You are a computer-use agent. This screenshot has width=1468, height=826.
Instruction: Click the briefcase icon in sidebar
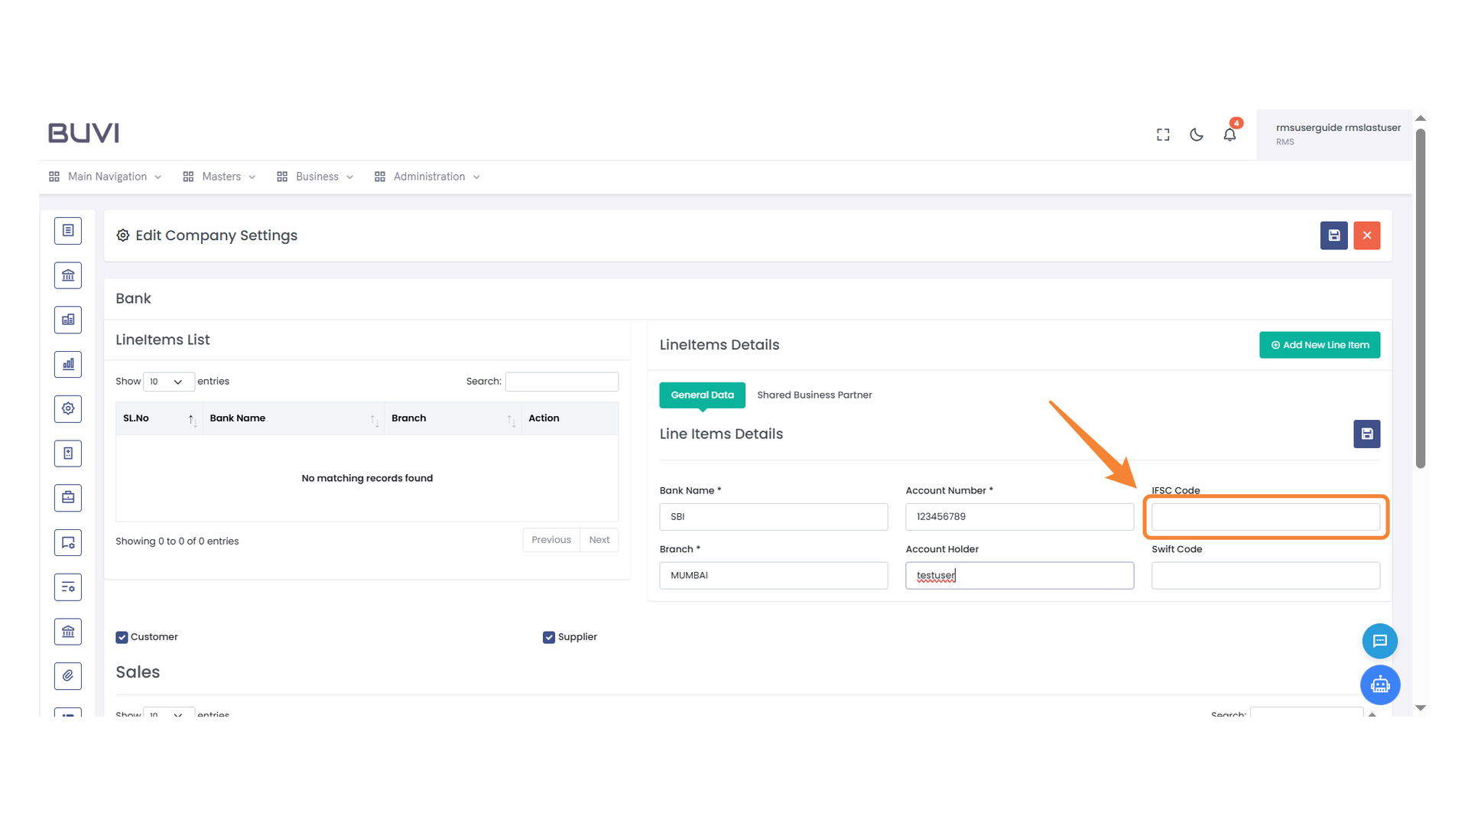tap(68, 497)
